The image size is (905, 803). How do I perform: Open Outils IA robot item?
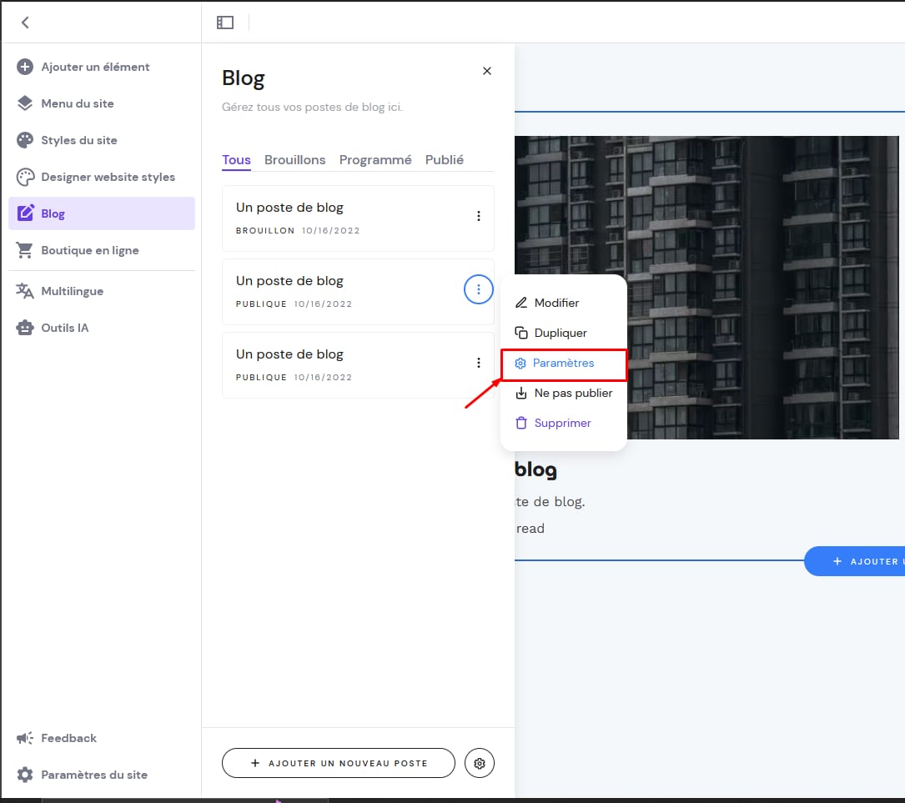[x=64, y=328]
